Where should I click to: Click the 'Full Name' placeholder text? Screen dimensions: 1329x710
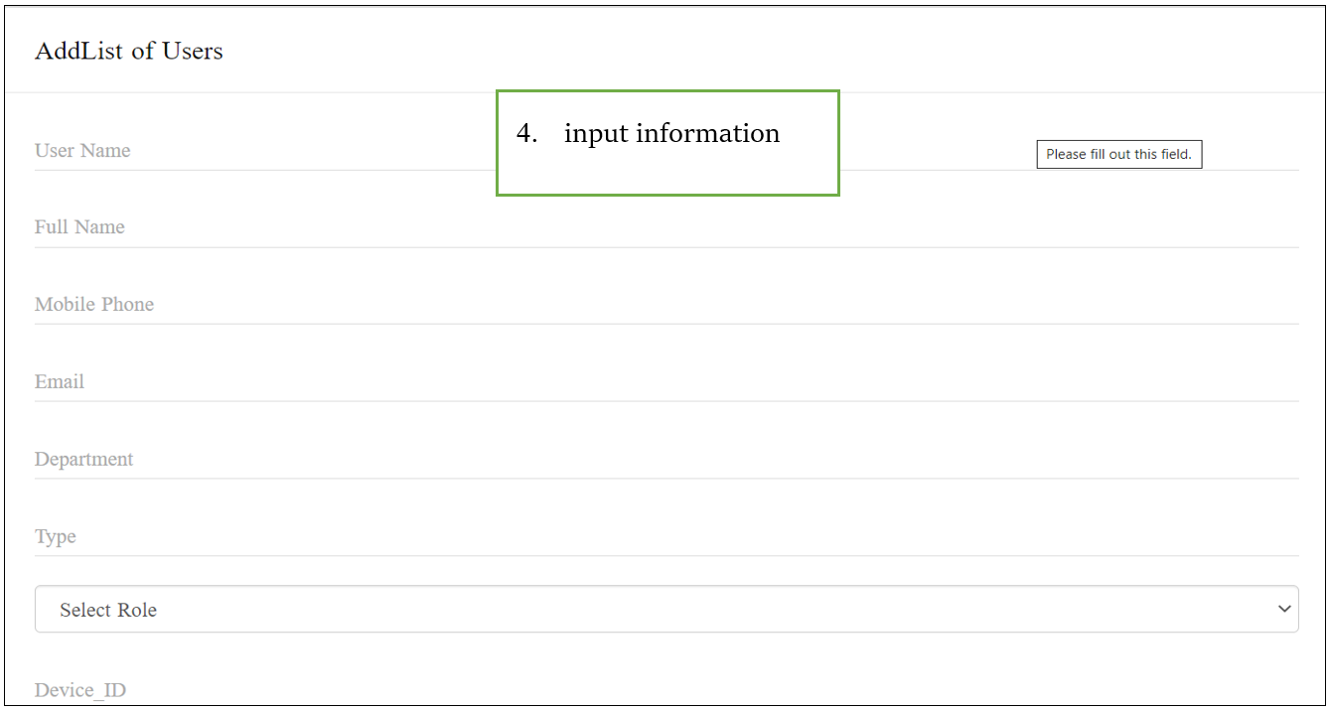tap(79, 227)
